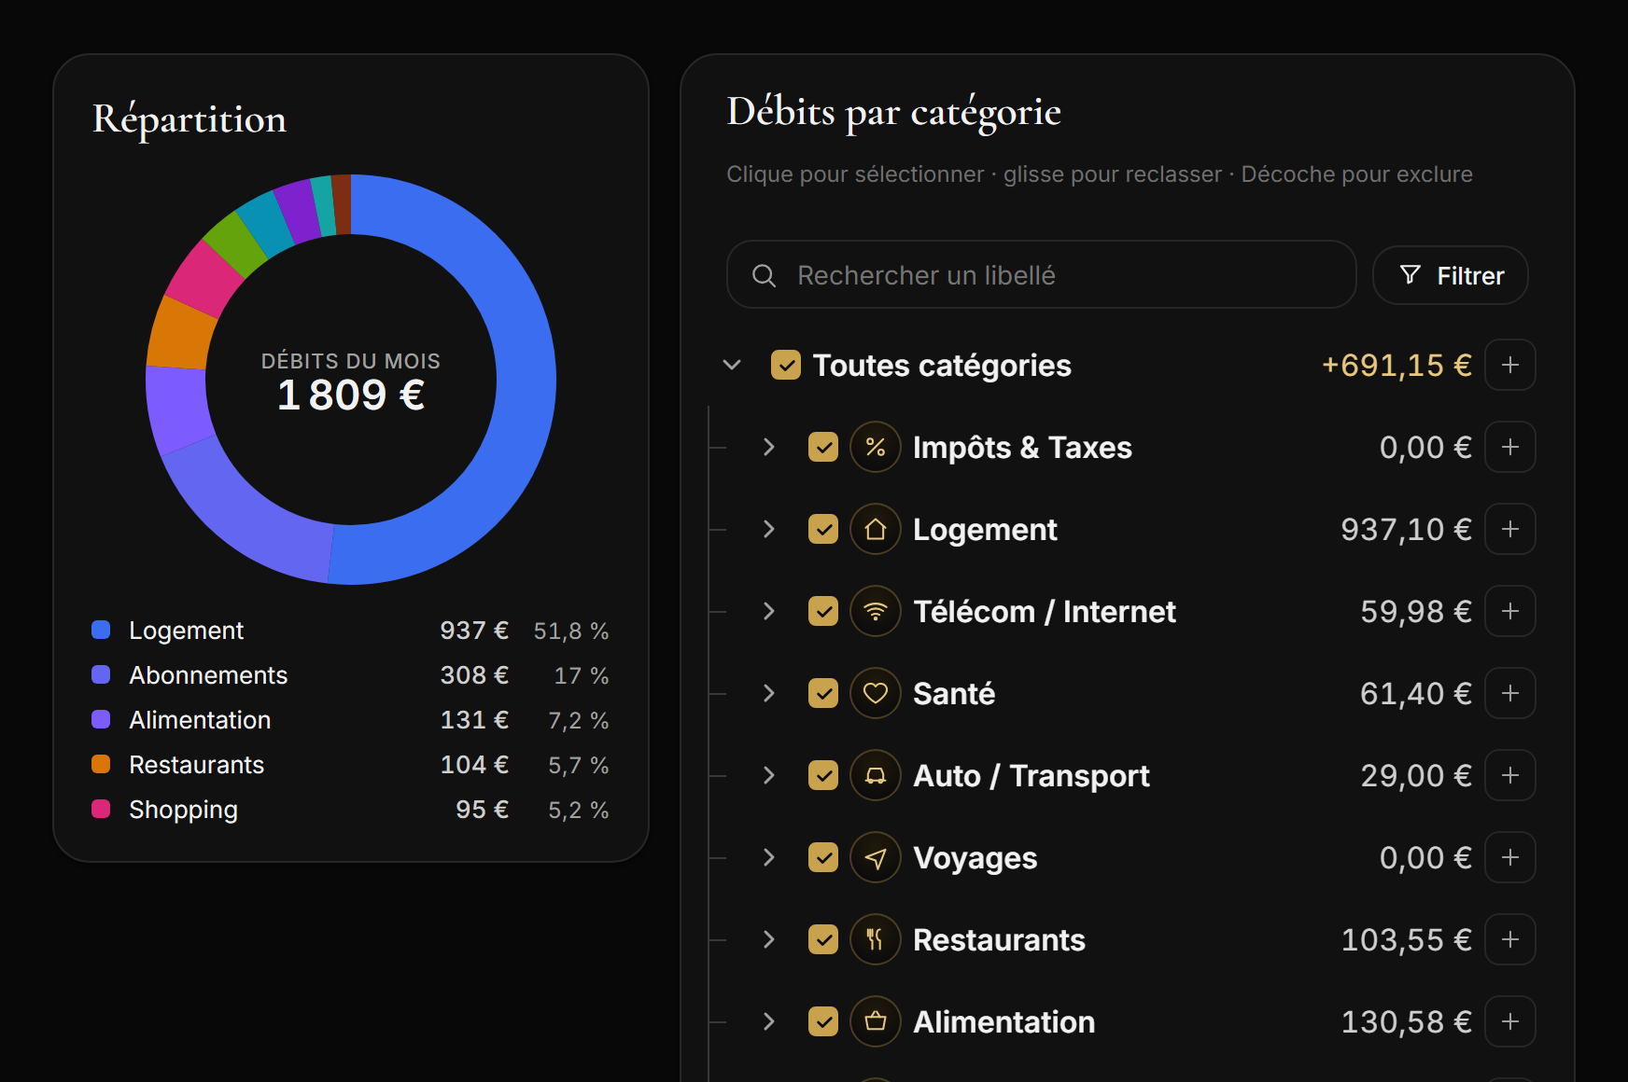Uncheck the Santé checkbox
1628x1082 pixels.
[823, 693]
